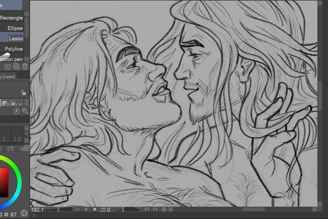This screenshot has width=328, height=219.
Task: Click the vertical canvas scrollbar thumb
Action: click(320, 95)
